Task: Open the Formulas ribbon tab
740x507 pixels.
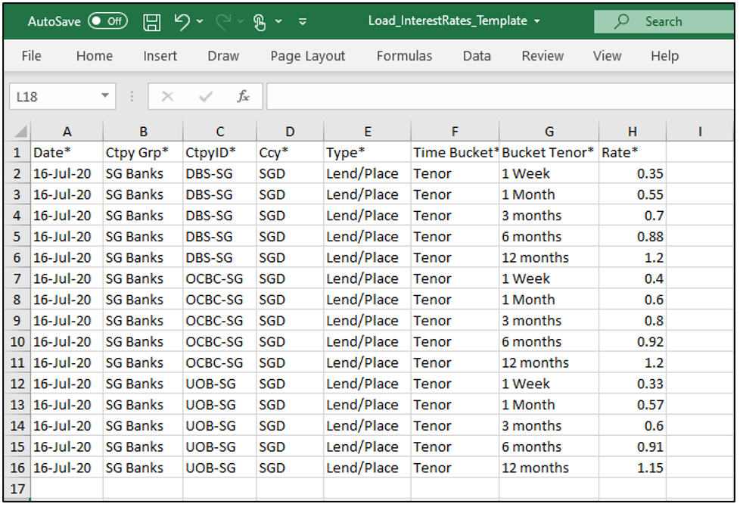Action: pyautogui.click(x=404, y=56)
